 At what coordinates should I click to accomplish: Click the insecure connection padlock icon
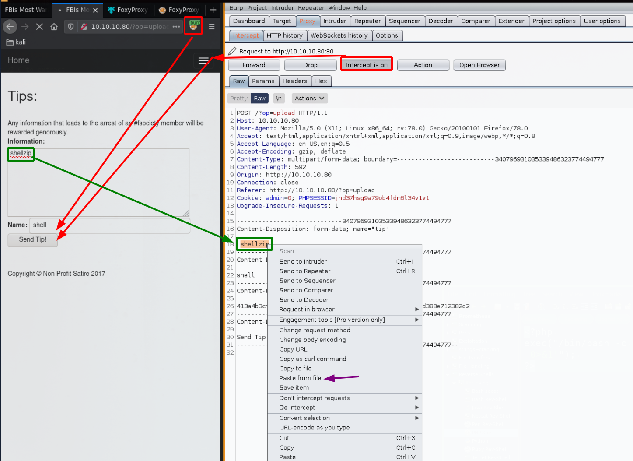pyautogui.click(x=84, y=27)
